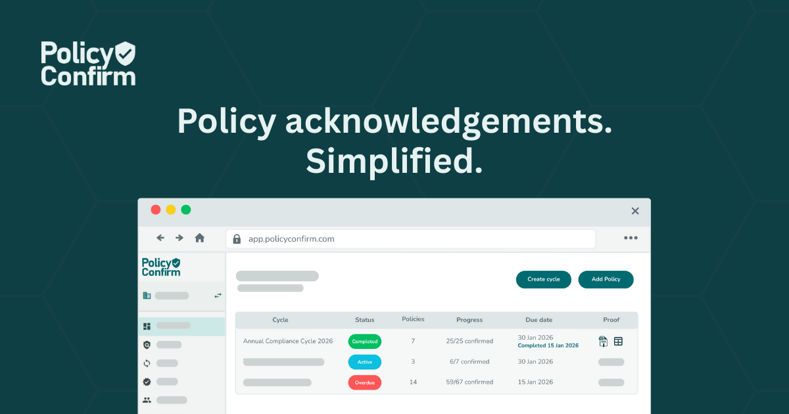Open the table proof view for the completed cycle
Viewport: 789px width, 414px height.
618,341
